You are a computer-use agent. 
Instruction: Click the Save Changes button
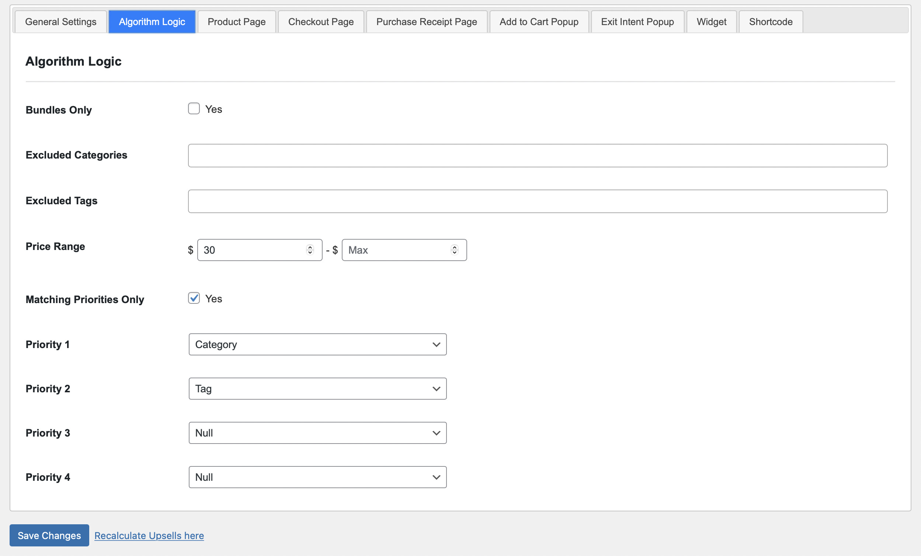[x=49, y=535]
